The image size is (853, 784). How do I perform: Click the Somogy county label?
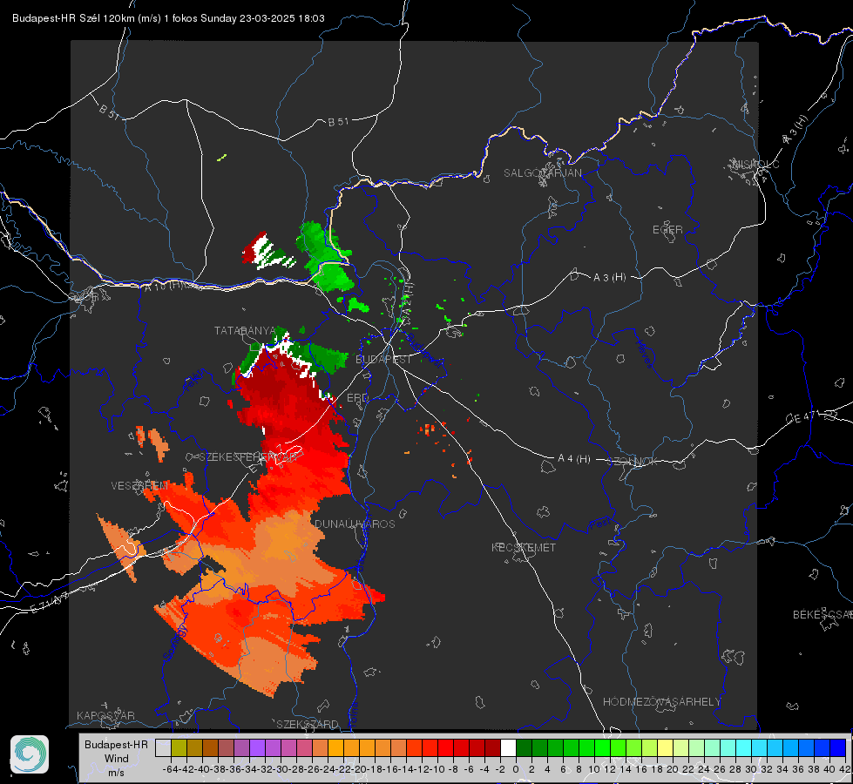tap(175, 643)
